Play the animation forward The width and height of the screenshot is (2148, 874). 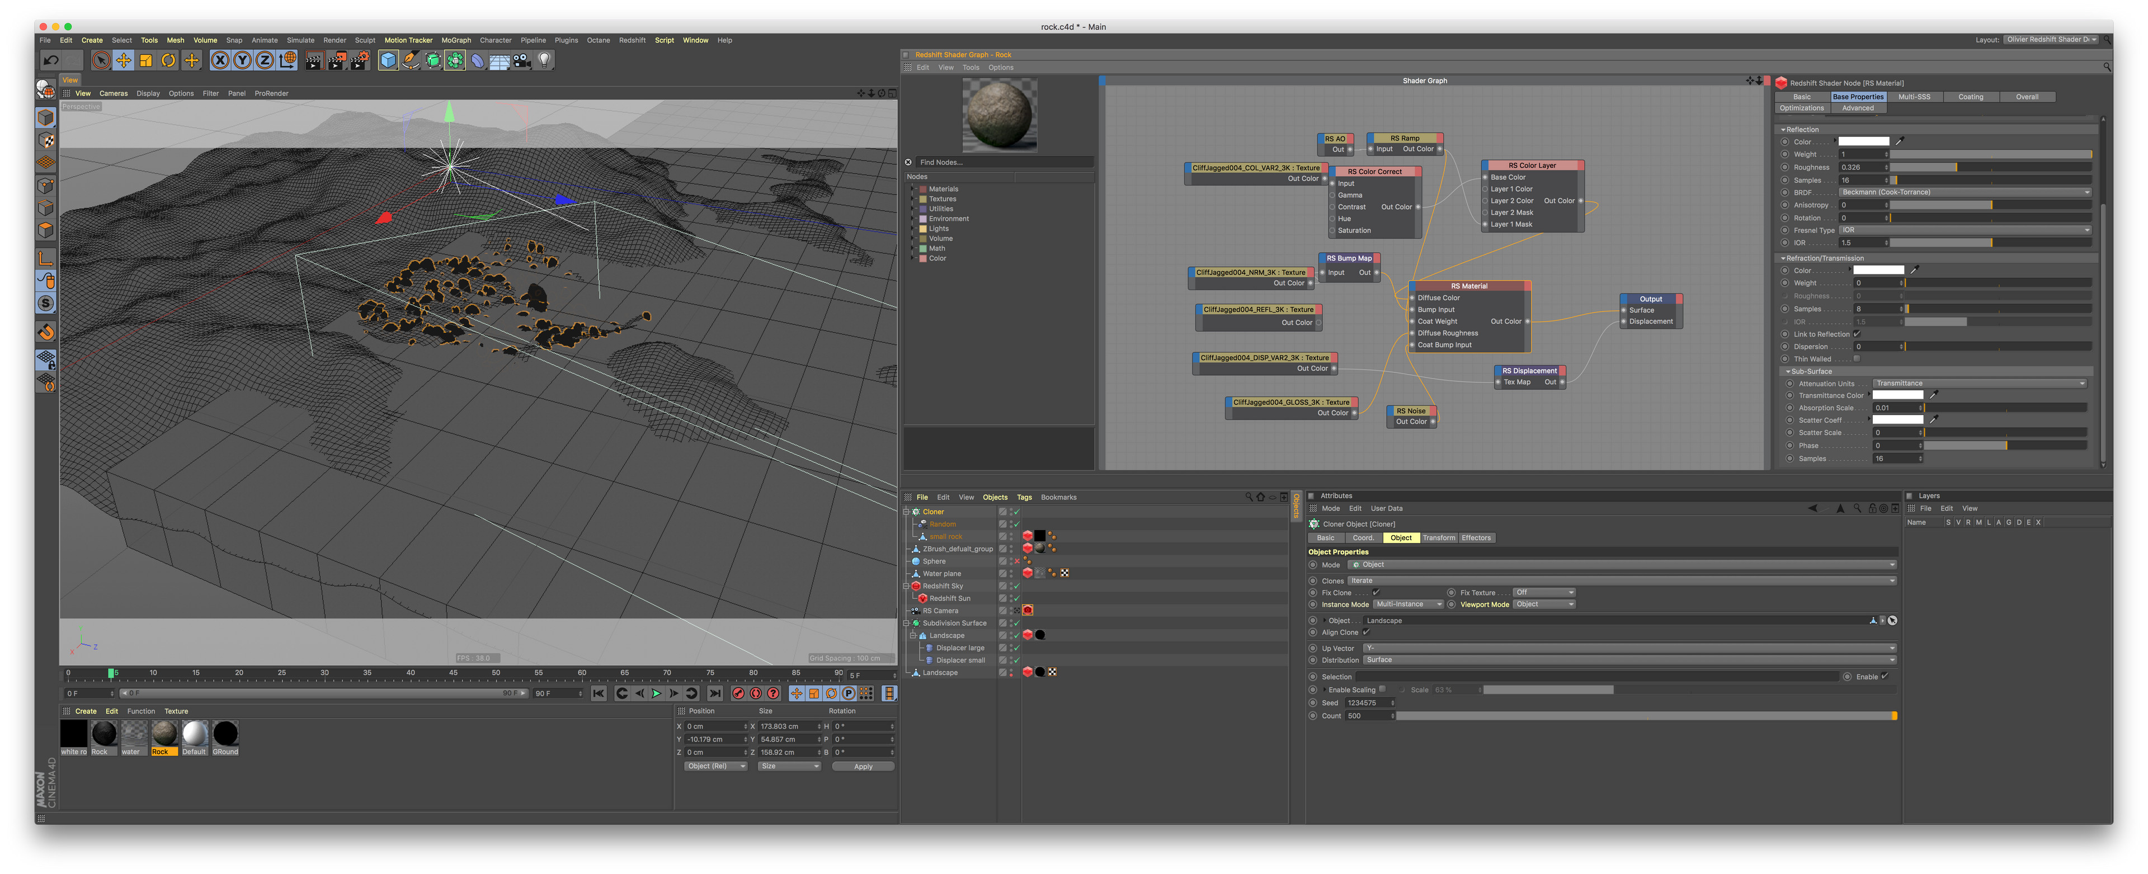point(656,693)
